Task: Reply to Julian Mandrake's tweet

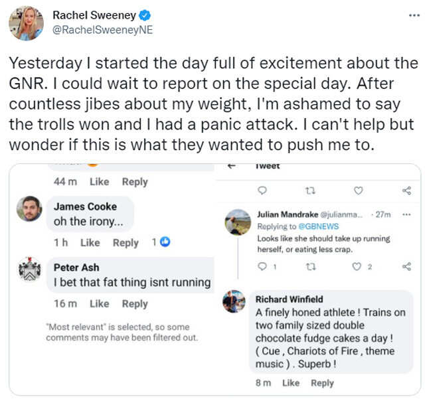Action: click(x=261, y=267)
